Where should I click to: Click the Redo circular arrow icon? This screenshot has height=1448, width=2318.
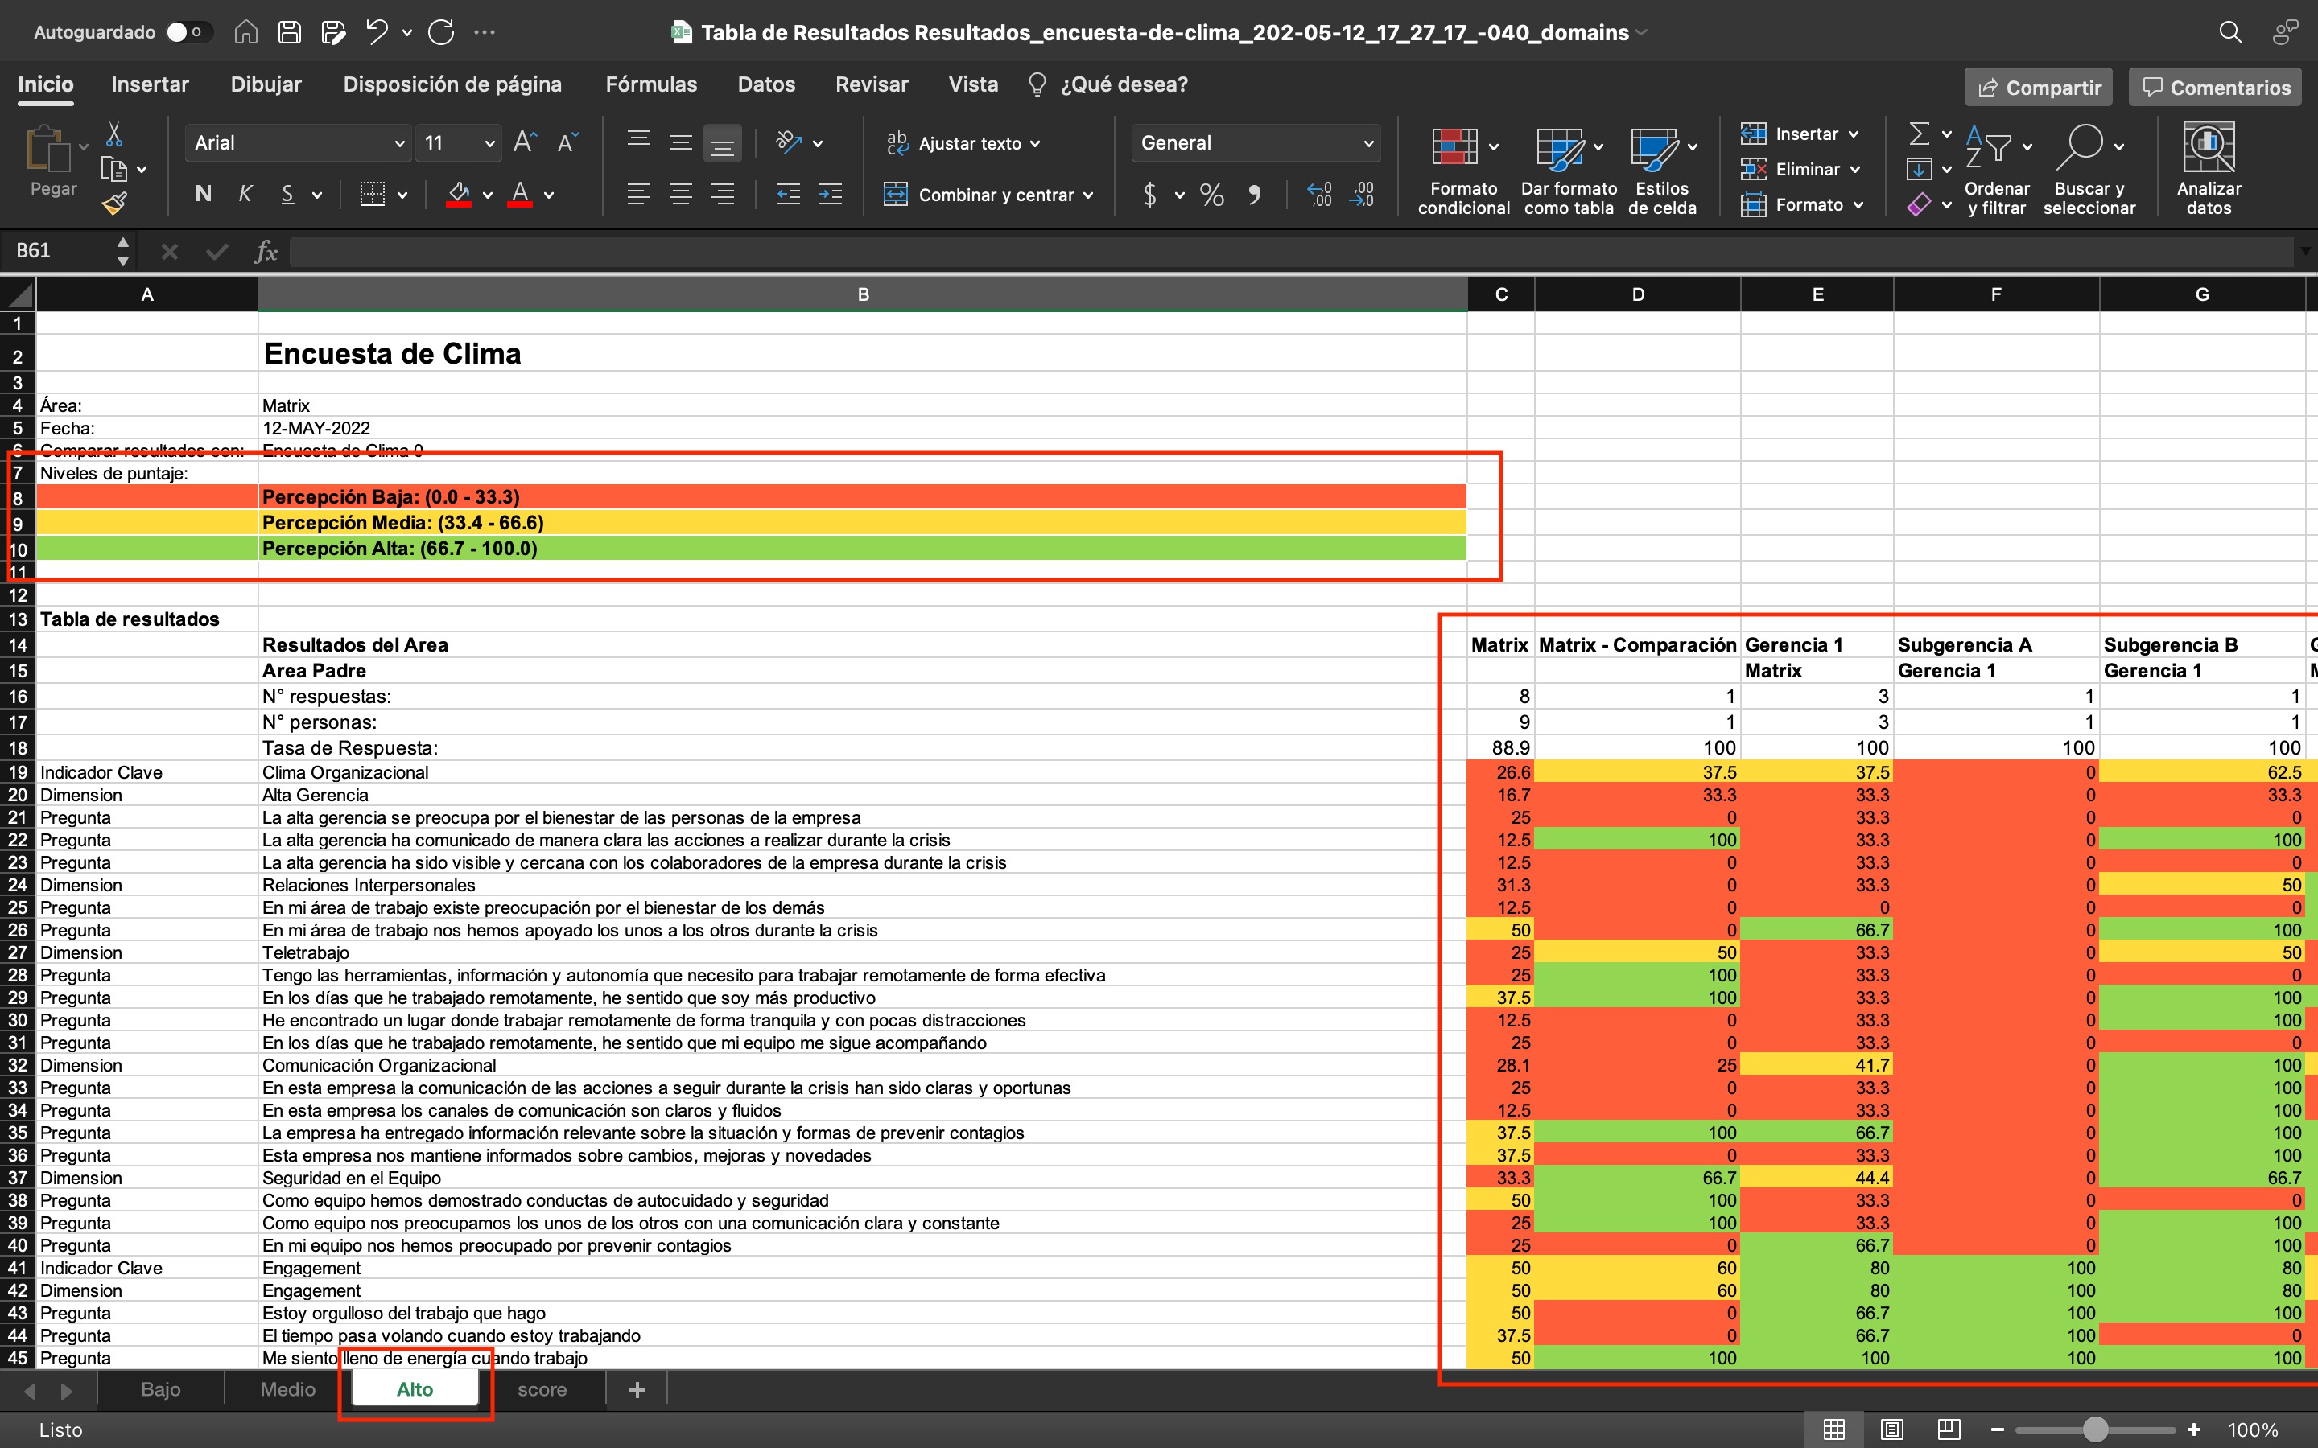coord(440,32)
